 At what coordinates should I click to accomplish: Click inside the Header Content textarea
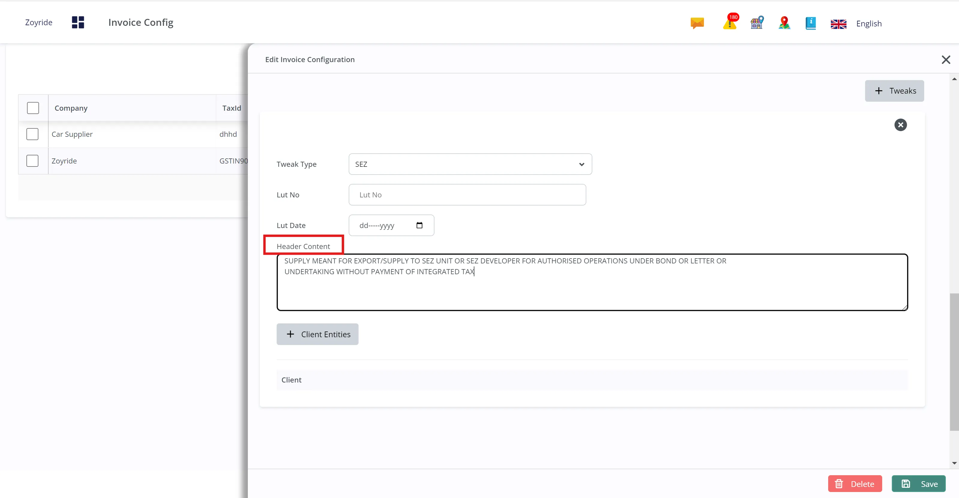(x=592, y=282)
